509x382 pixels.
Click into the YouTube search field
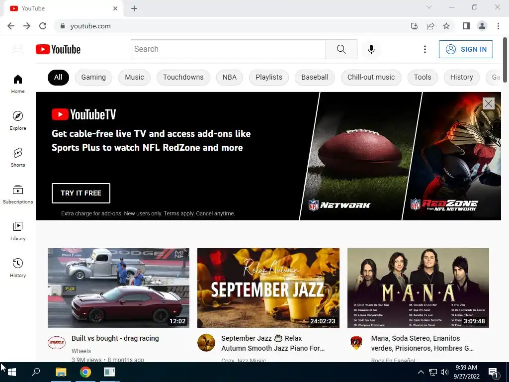(x=228, y=49)
